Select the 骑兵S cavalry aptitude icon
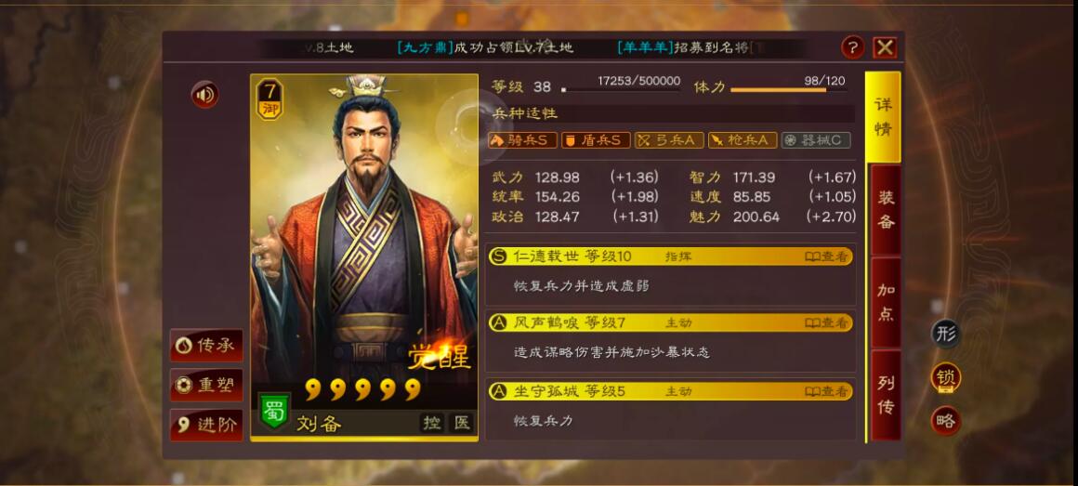The height and width of the screenshot is (486, 1078). pyautogui.click(x=522, y=140)
